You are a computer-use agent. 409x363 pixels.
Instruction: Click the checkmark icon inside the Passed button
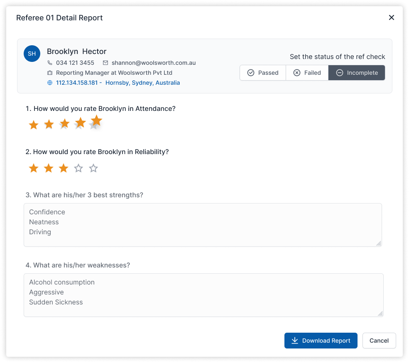(251, 72)
